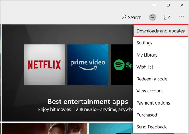This screenshot has height=134, width=189.
Task: Open the user account profile icon
Action: coord(153,17)
